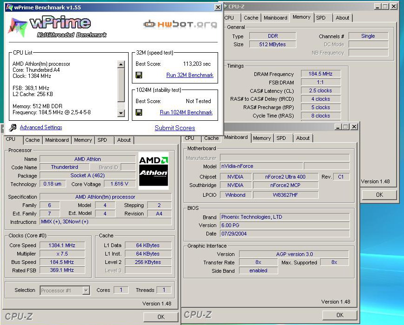404x325 pixels.
Task: Open About tab in CPU window
Action: pyautogui.click(x=124, y=140)
